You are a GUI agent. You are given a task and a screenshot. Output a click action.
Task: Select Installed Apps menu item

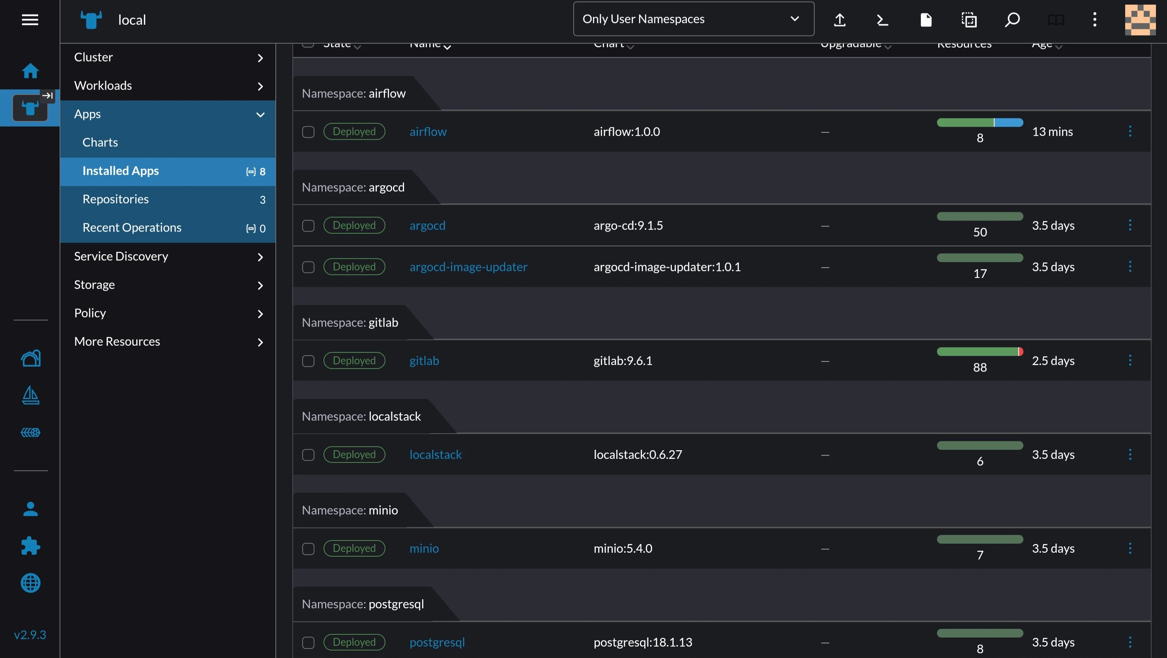168,171
